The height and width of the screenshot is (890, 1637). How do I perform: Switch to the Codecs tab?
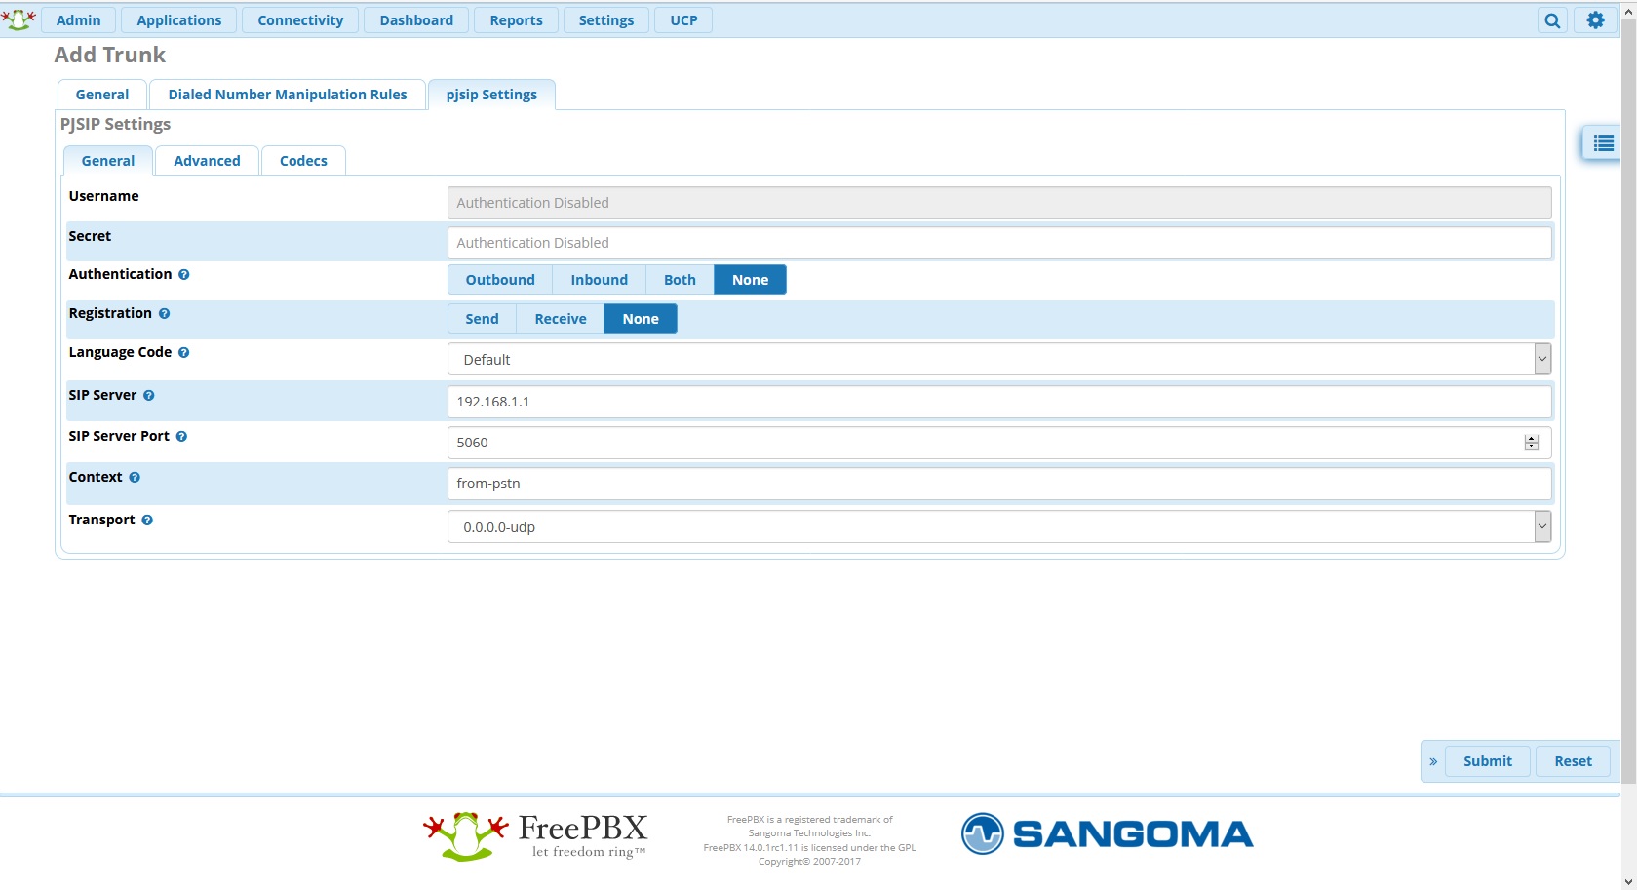coord(303,161)
